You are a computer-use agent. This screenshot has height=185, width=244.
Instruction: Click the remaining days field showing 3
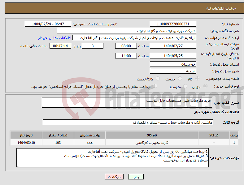tap(93, 46)
